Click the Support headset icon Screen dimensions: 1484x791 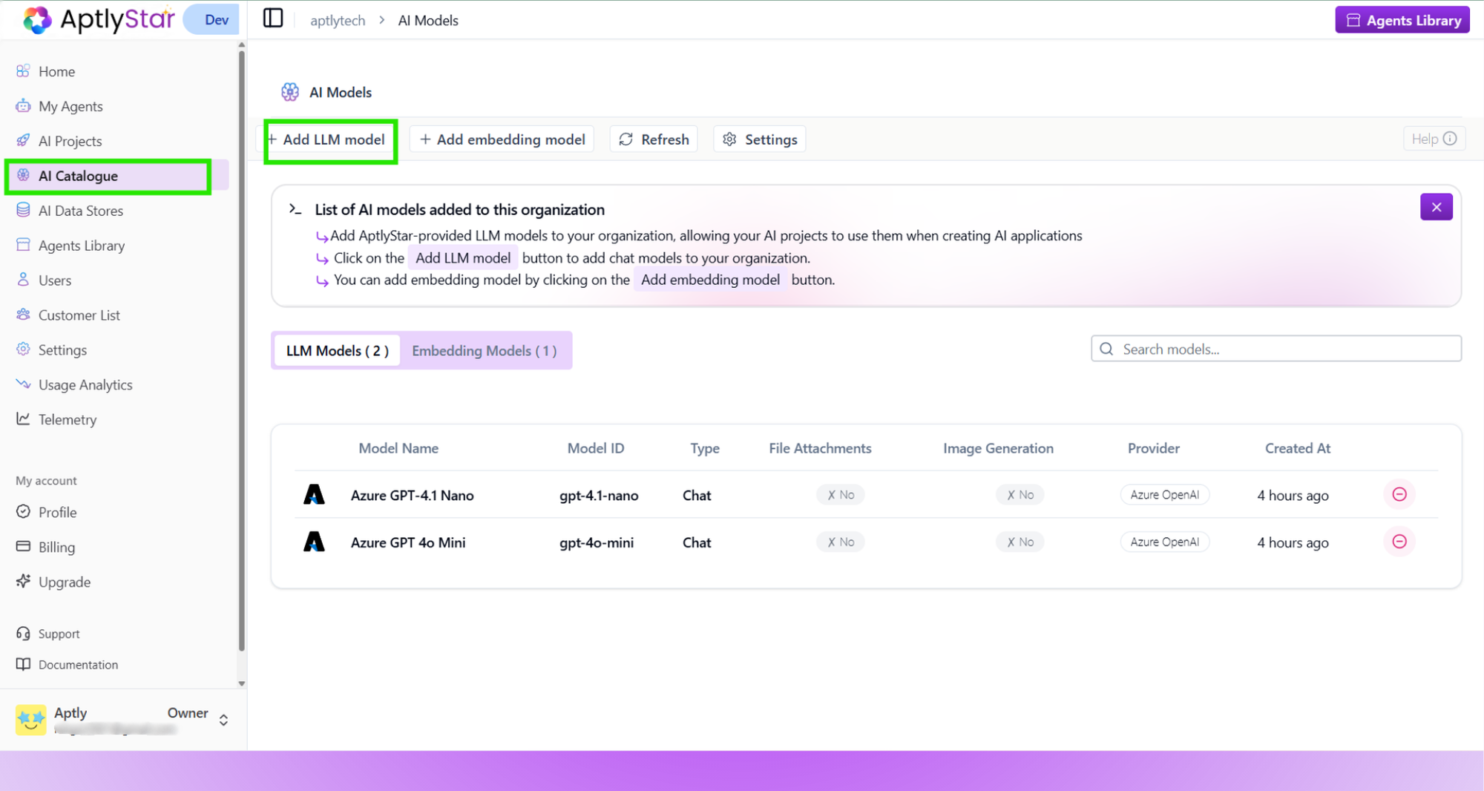pyautogui.click(x=23, y=634)
